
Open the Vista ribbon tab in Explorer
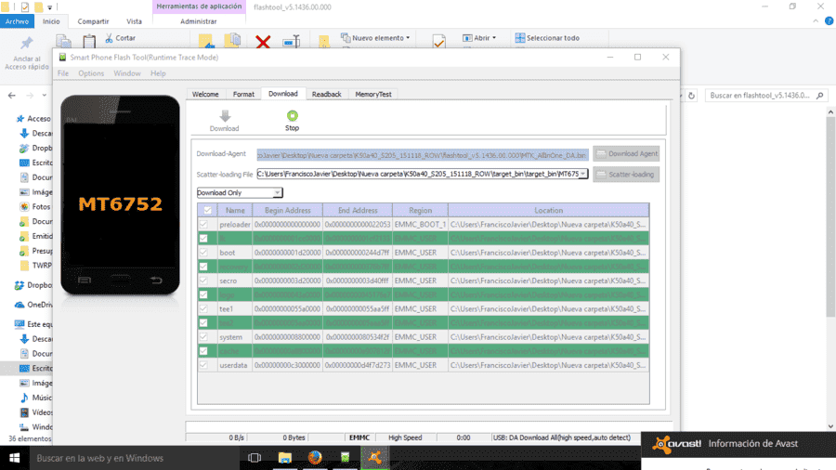[134, 21]
